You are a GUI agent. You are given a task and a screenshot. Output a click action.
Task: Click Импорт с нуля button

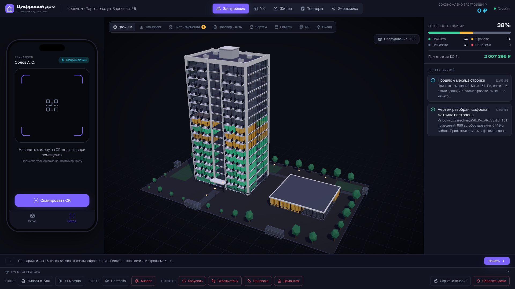coord(36,281)
